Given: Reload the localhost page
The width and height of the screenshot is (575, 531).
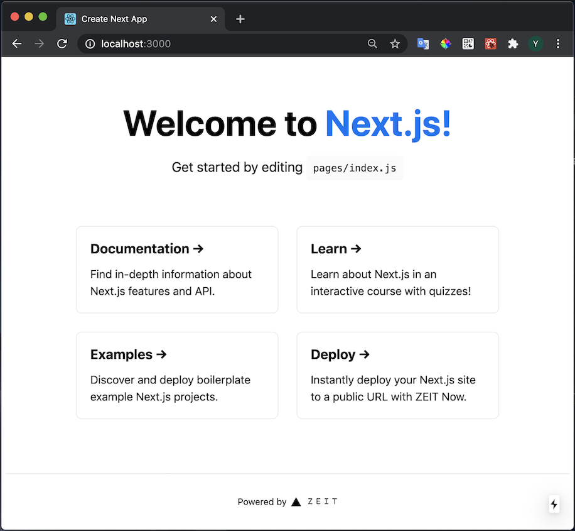Looking at the screenshot, I should (62, 44).
